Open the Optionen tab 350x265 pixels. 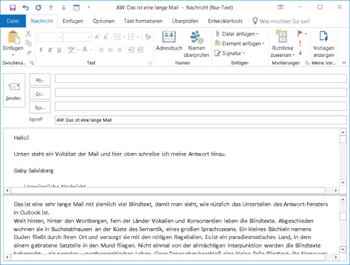click(103, 21)
